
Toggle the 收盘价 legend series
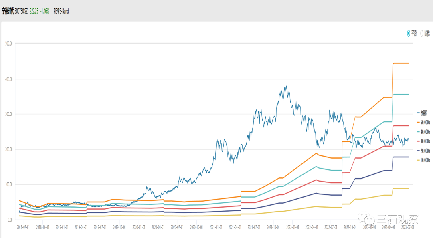pos(422,113)
